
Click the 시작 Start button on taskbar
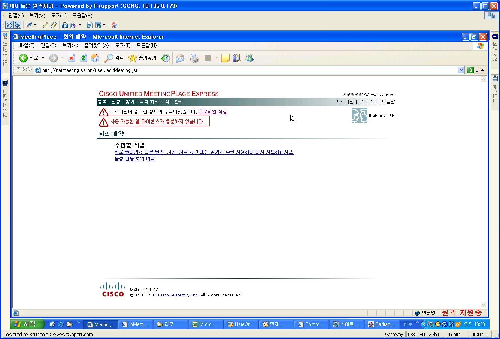click(x=27, y=324)
